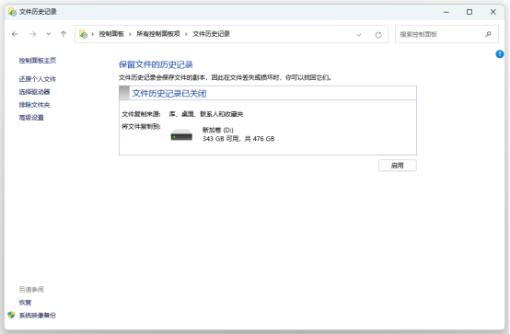
Task: Click the gray status indicator square
Action: tap(124, 93)
